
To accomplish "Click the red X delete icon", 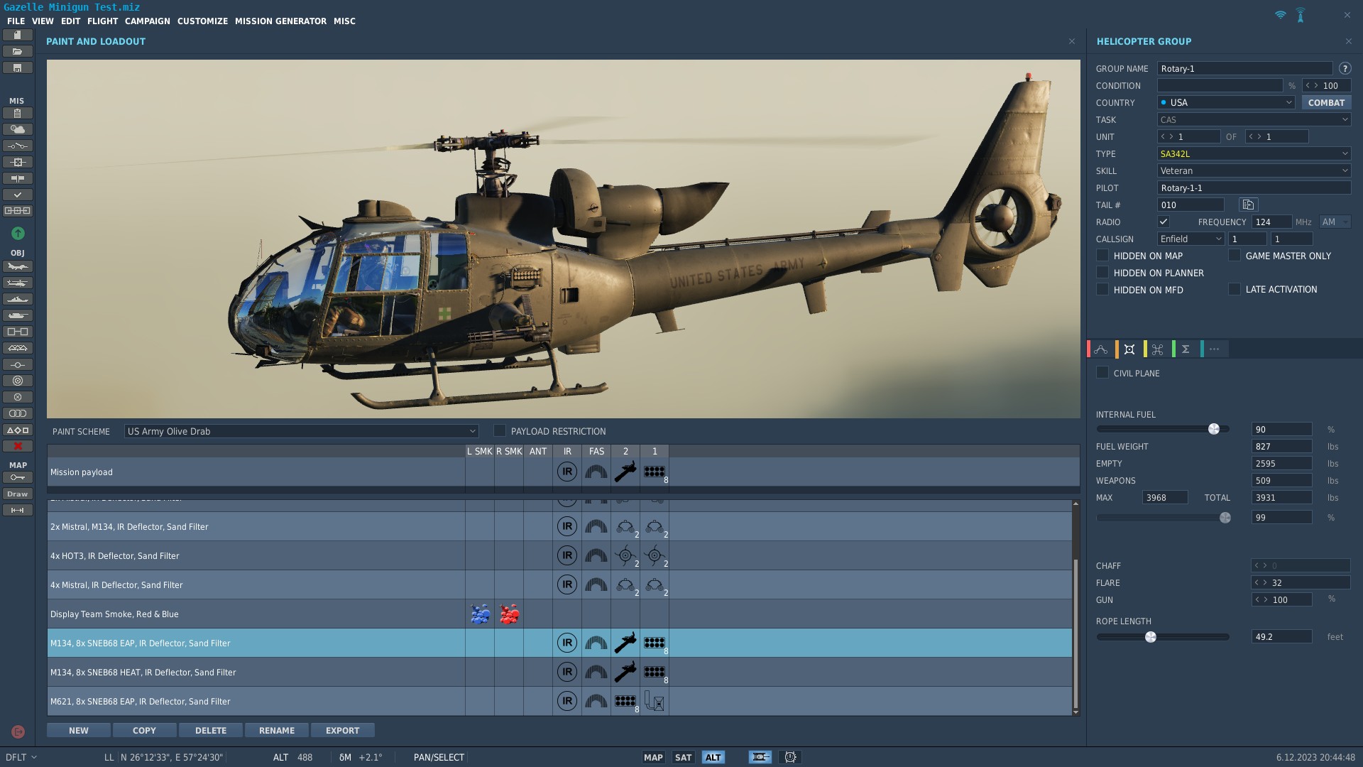I will tap(18, 446).
